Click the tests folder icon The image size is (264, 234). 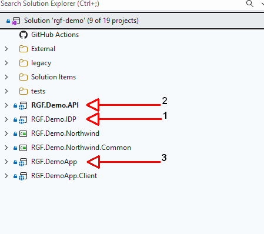click(24, 91)
